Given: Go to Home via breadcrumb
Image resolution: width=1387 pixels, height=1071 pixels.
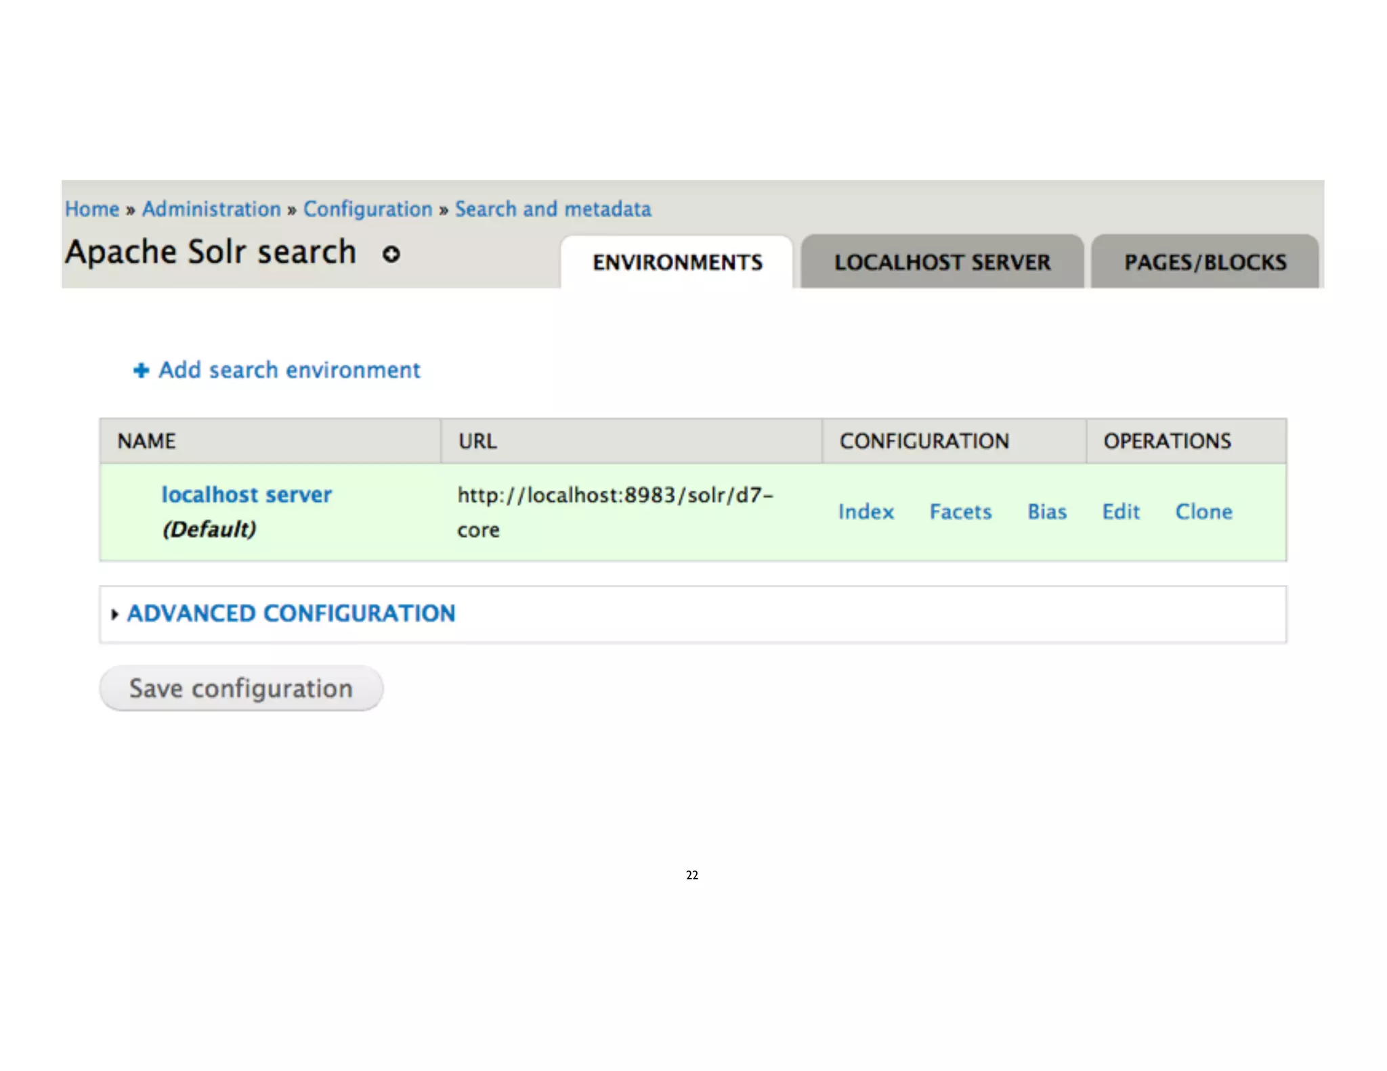Looking at the screenshot, I should (92, 209).
